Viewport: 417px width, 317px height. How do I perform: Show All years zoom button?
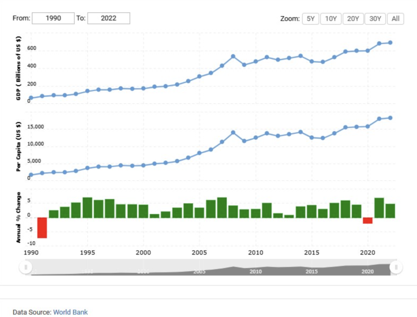click(x=395, y=19)
